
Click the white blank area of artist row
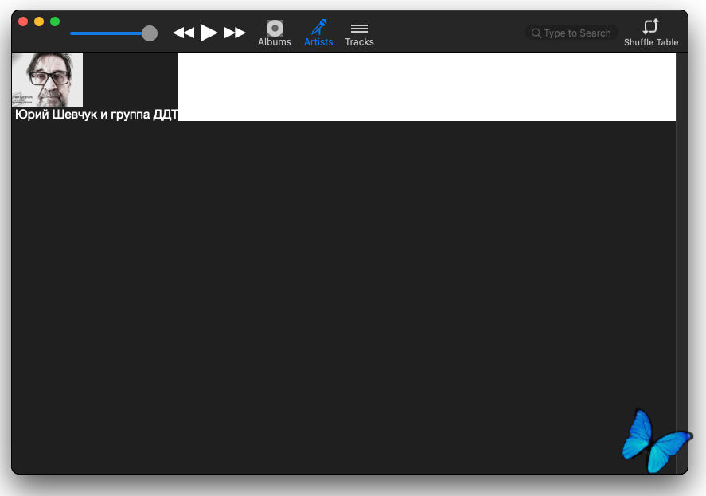(426, 87)
